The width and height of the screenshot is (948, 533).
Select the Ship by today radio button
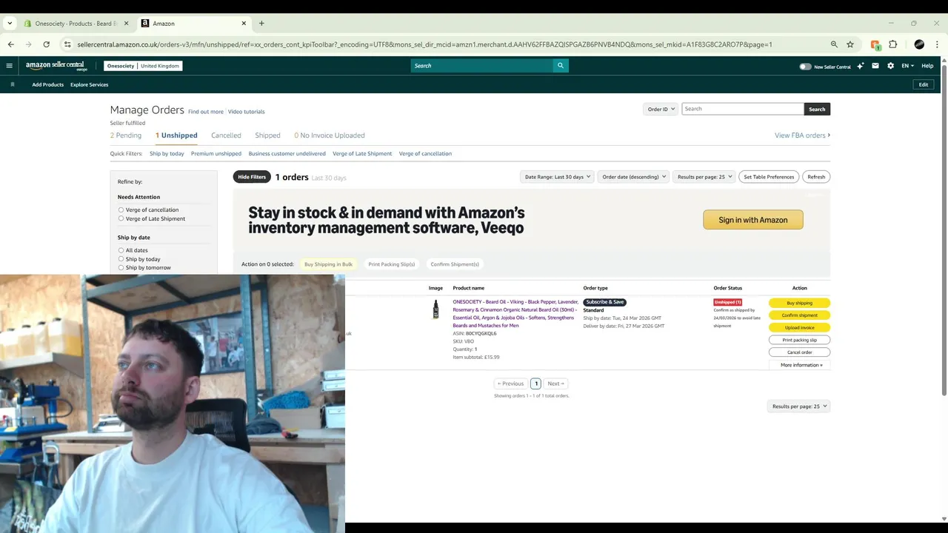click(121, 259)
